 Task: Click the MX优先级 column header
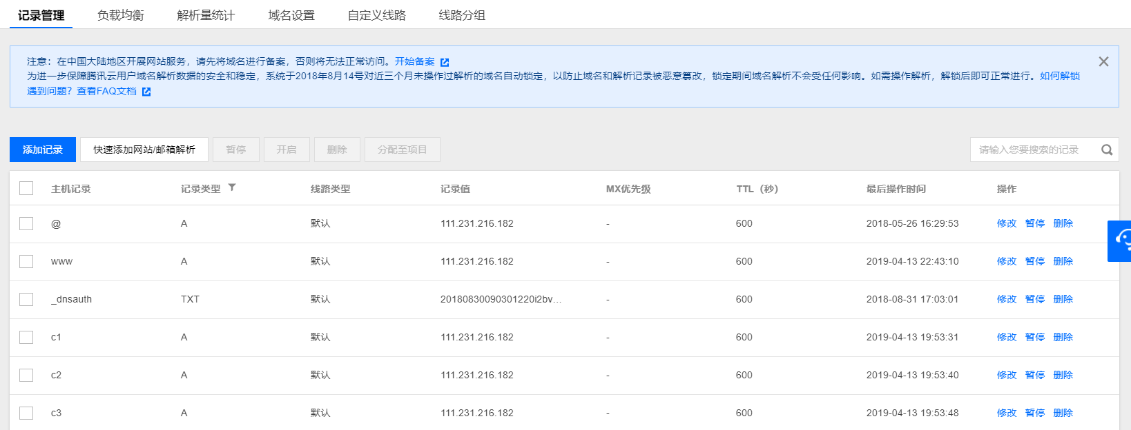coord(628,189)
